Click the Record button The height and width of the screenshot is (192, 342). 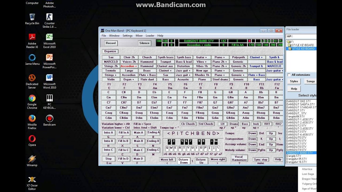click(x=111, y=43)
